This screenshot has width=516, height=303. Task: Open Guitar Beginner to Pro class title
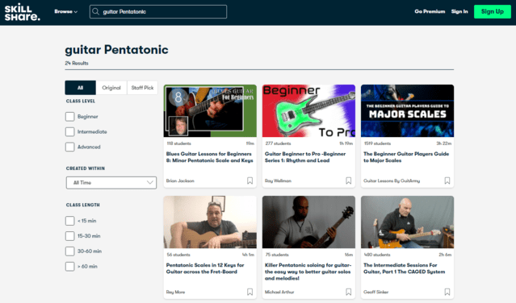tap(305, 157)
